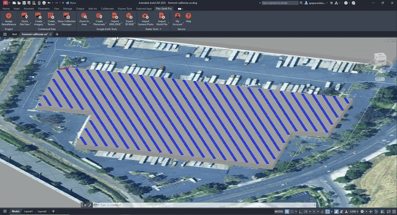Click the Open file icon
The height and width of the screenshot is (215, 397).
pyautogui.click(x=19, y=3)
